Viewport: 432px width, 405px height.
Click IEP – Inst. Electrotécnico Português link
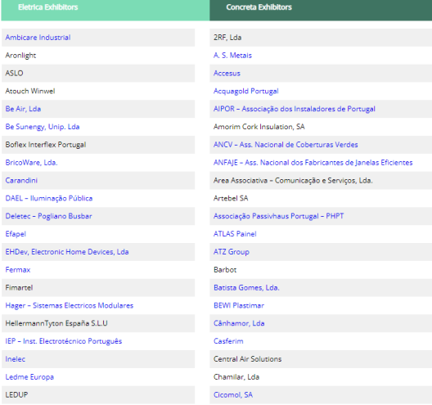[63, 341]
